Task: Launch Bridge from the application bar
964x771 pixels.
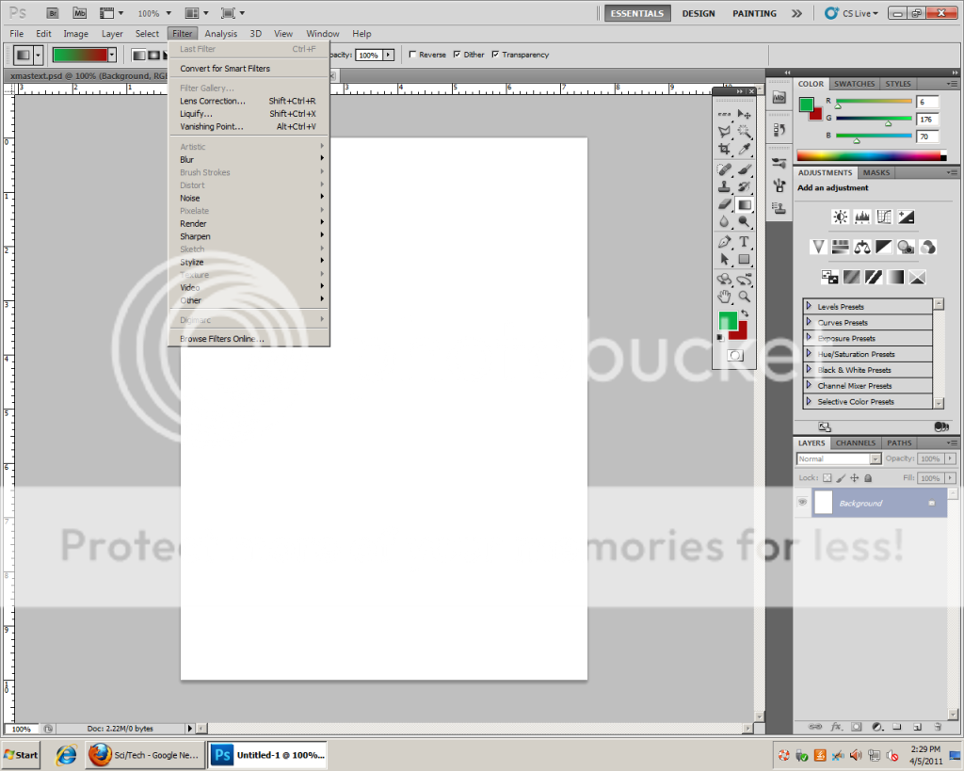Action: click(x=53, y=13)
